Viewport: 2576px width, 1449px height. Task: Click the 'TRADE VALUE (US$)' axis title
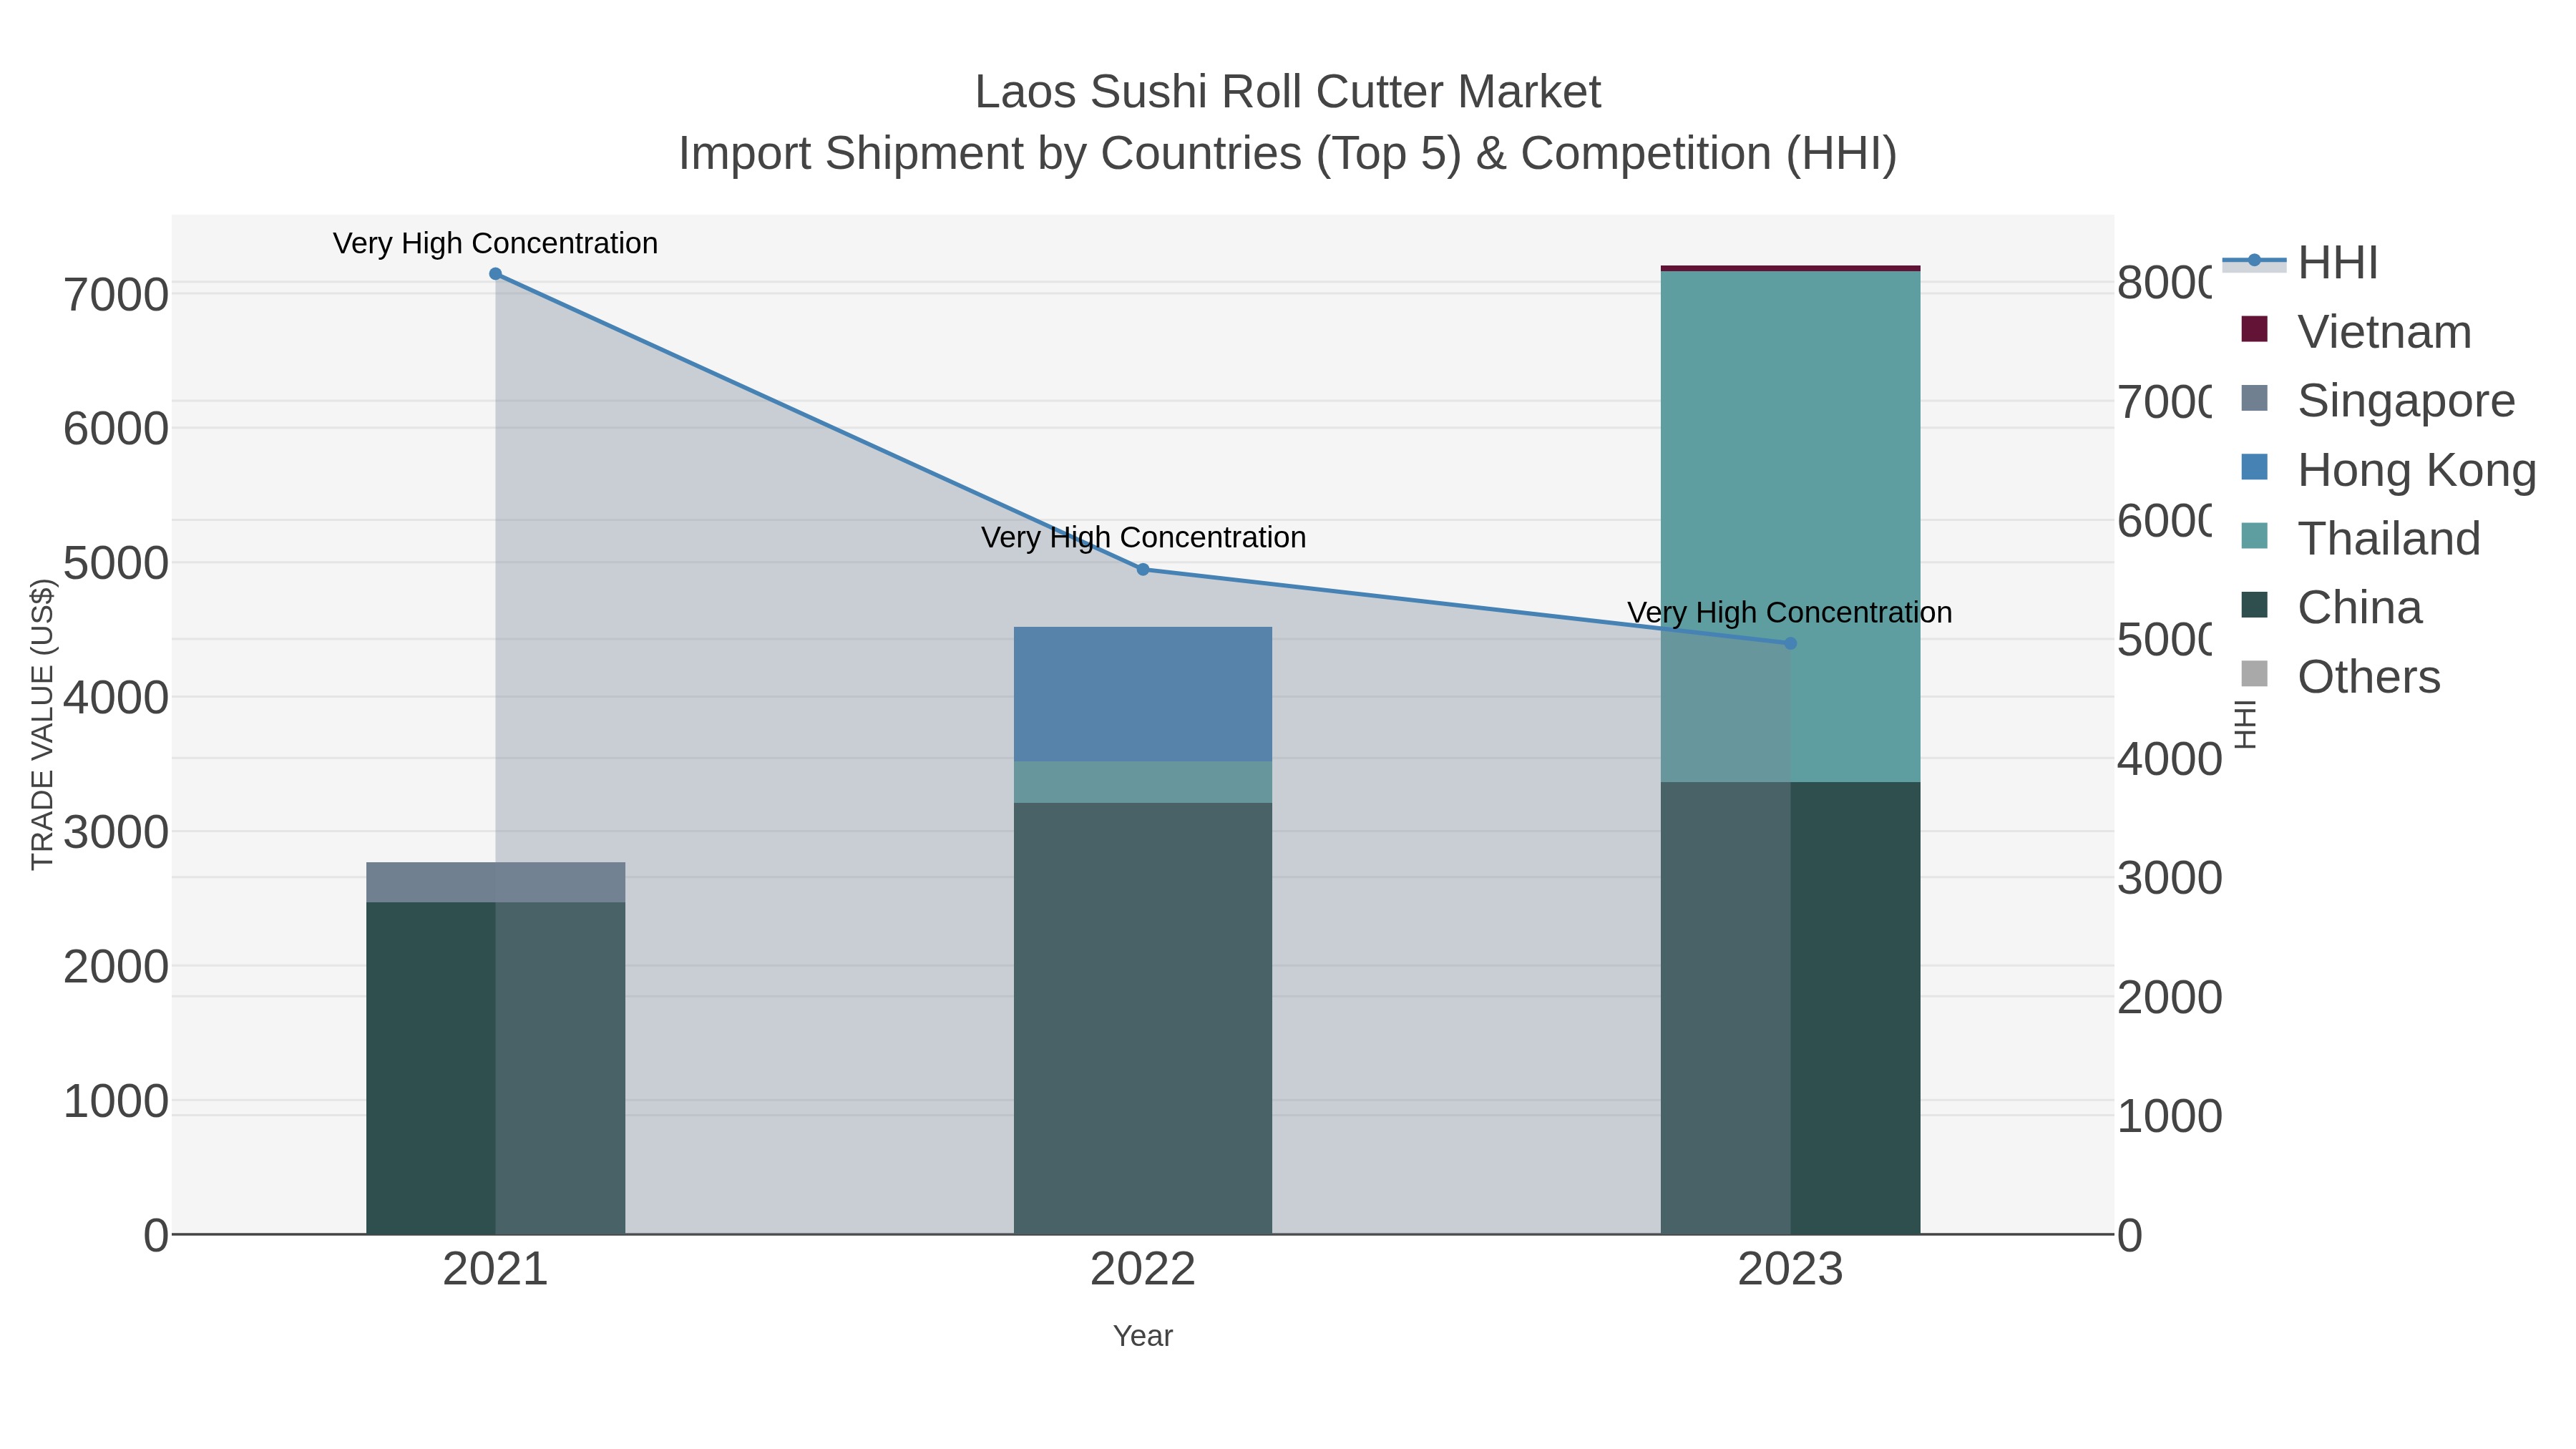click(x=42, y=724)
